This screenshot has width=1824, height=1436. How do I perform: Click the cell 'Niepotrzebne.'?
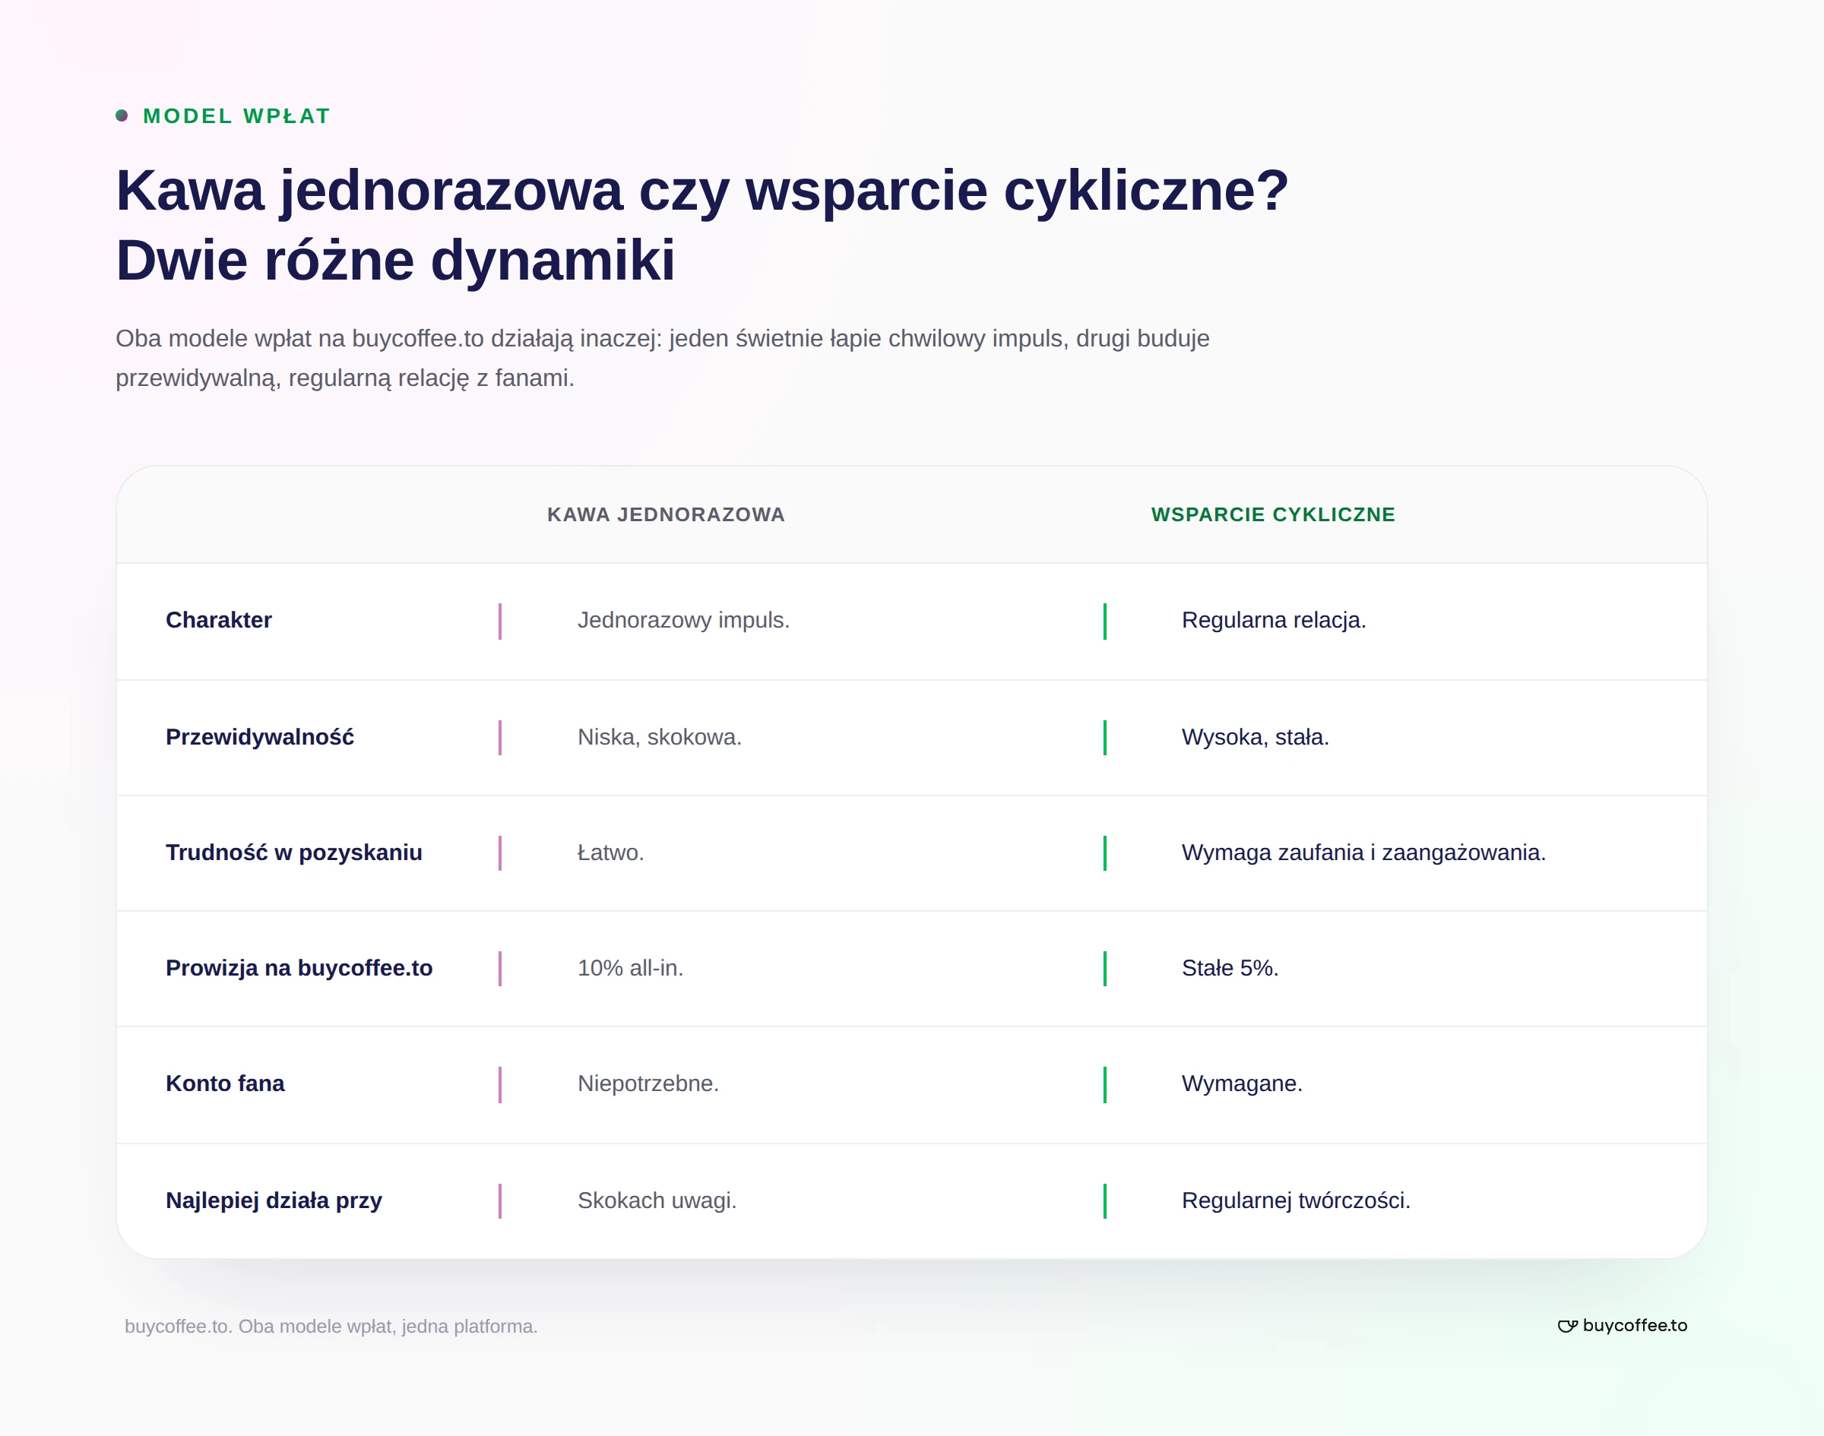[x=648, y=1083]
